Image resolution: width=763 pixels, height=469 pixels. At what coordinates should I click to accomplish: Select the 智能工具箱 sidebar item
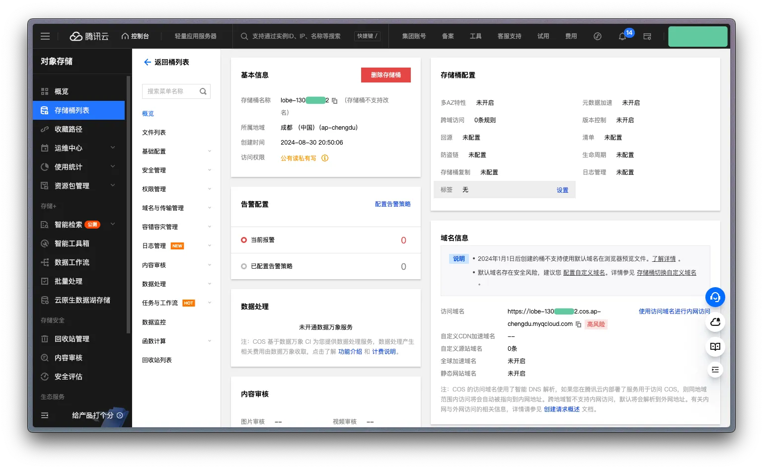(70, 243)
